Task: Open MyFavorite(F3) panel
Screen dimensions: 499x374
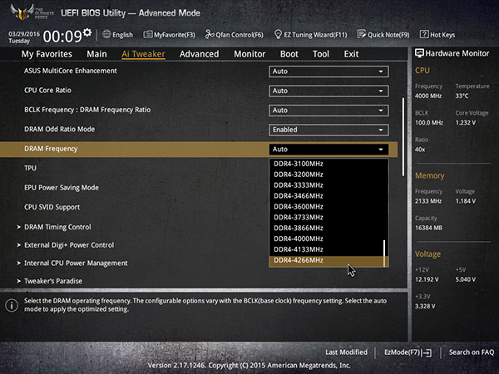Action: pyautogui.click(x=170, y=35)
